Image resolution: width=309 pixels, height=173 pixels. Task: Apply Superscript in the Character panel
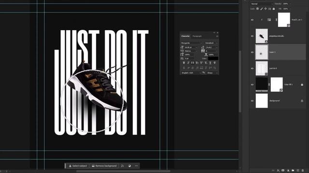pos(201,63)
